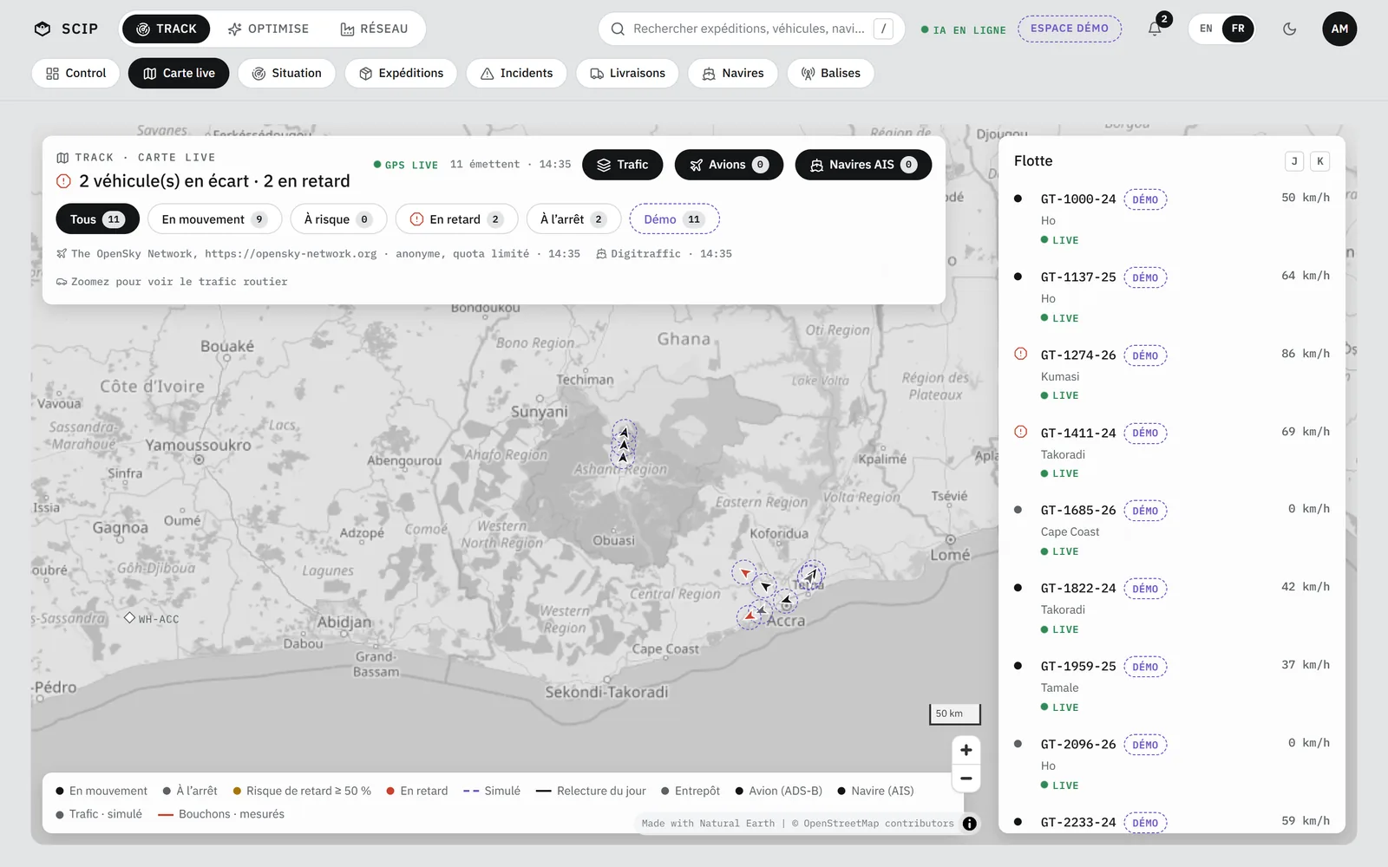The width and height of the screenshot is (1388, 867).
Task: Click the delay alert icon for GT-1411-24
Action: pos(1021,432)
